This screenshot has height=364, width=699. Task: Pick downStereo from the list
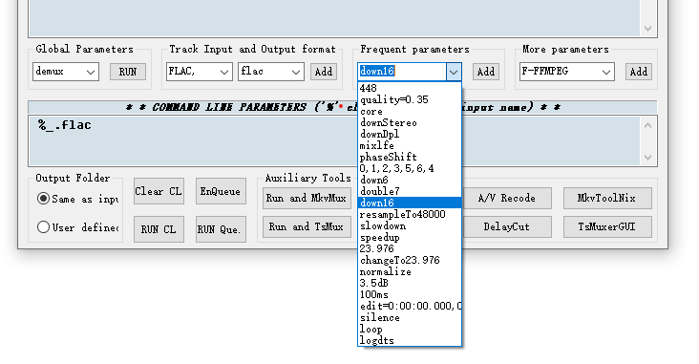(x=410, y=122)
